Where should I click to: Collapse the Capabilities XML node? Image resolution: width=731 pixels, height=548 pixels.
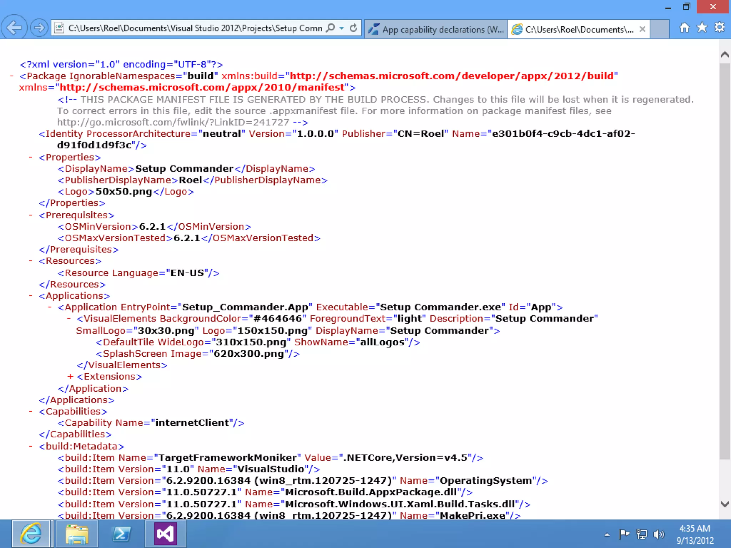tap(31, 411)
